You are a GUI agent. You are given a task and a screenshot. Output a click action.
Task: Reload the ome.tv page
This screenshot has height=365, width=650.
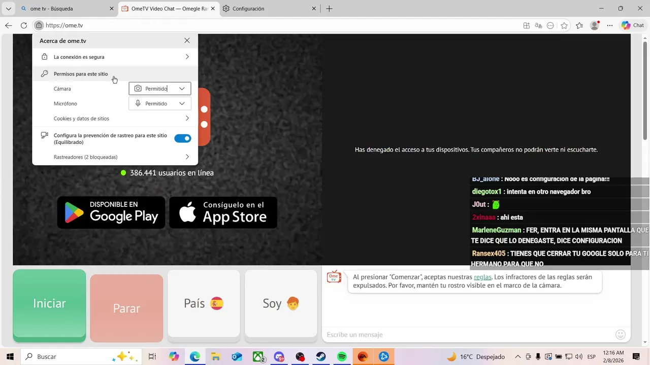tap(24, 25)
